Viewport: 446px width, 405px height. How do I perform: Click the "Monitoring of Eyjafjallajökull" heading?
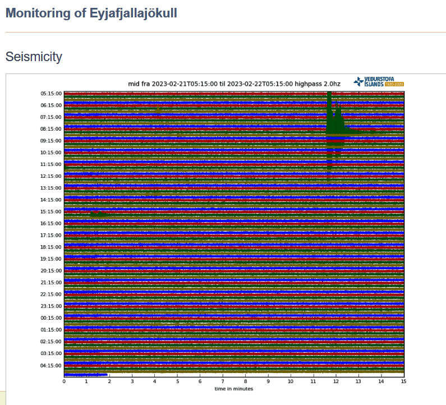91,13
